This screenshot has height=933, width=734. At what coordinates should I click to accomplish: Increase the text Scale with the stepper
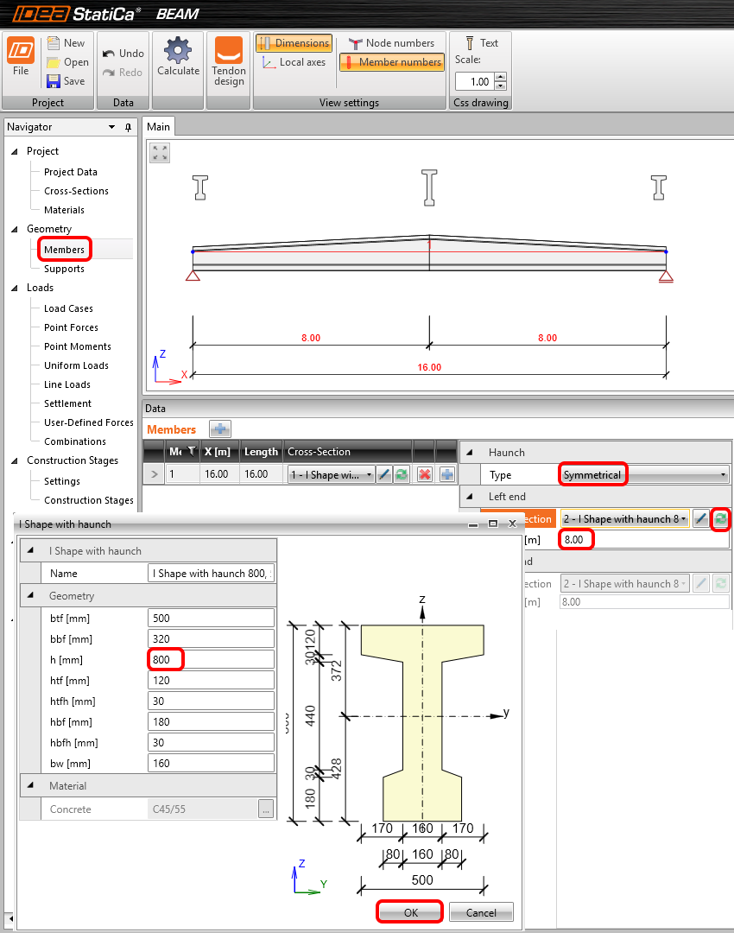point(500,76)
